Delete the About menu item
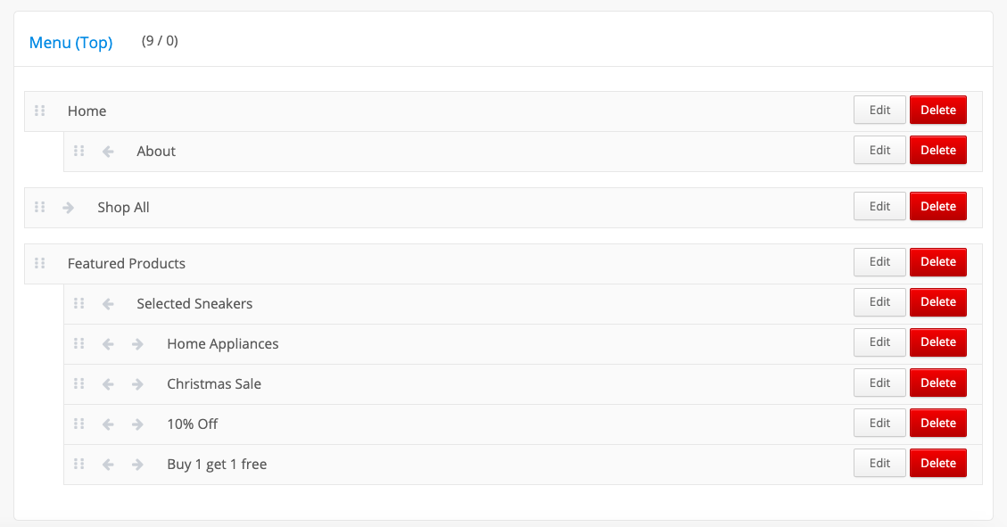The height and width of the screenshot is (527, 1007). (x=937, y=150)
